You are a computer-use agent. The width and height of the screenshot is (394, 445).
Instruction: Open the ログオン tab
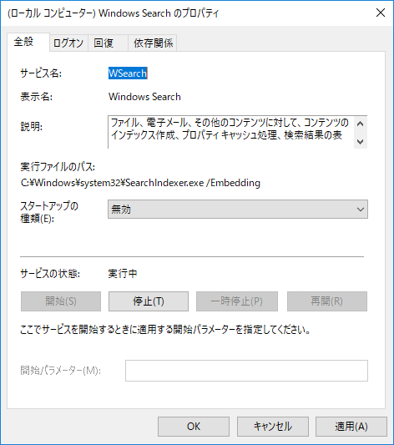(68, 43)
